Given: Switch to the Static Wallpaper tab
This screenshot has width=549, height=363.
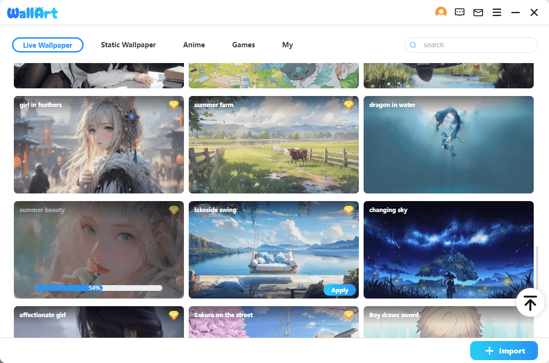Looking at the screenshot, I should click(x=129, y=45).
